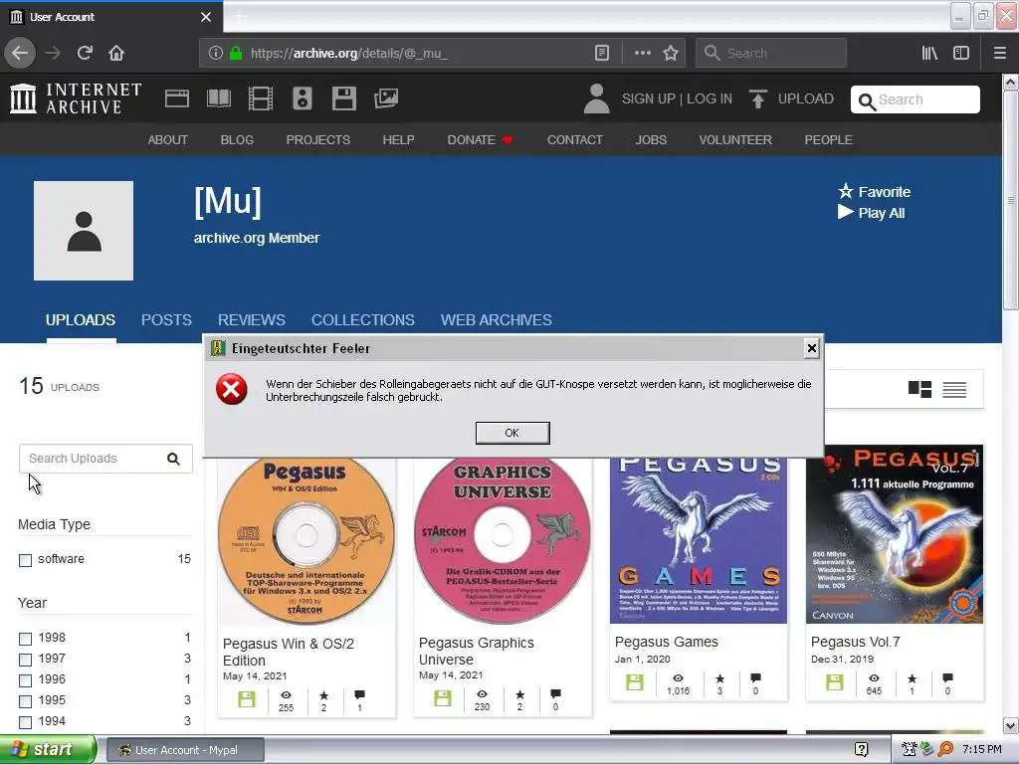Click the user avatar icon

[596, 98]
